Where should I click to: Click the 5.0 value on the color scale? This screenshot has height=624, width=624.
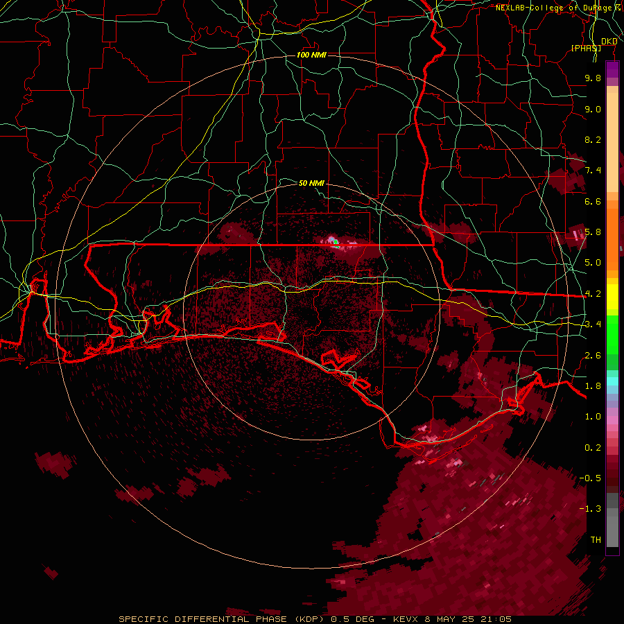(593, 263)
